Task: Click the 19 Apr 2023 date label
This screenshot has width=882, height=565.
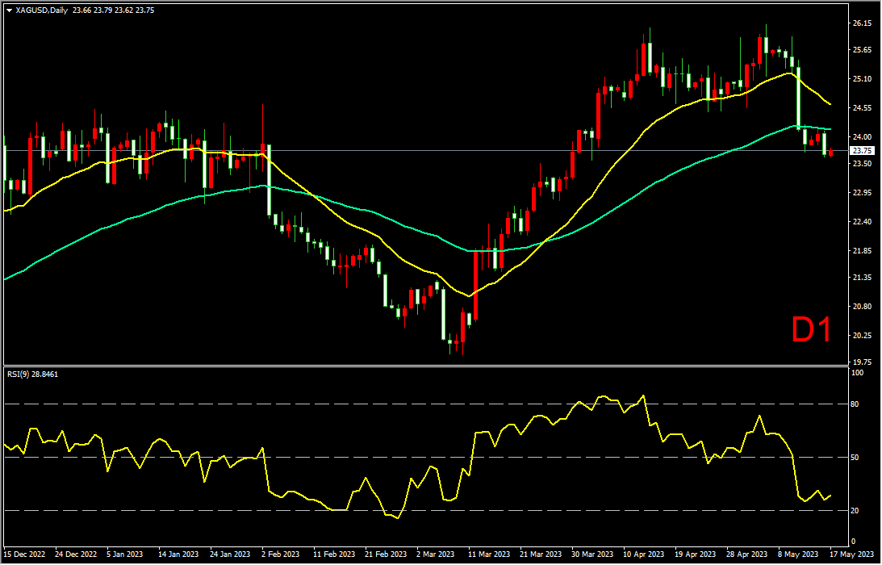Action: tap(695, 555)
